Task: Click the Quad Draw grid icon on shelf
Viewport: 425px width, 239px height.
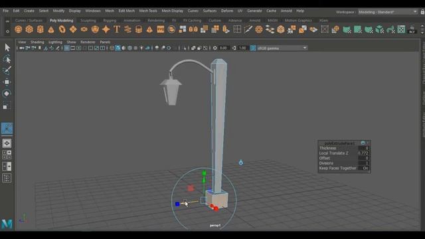Action: pyautogui.click(x=237, y=29)
